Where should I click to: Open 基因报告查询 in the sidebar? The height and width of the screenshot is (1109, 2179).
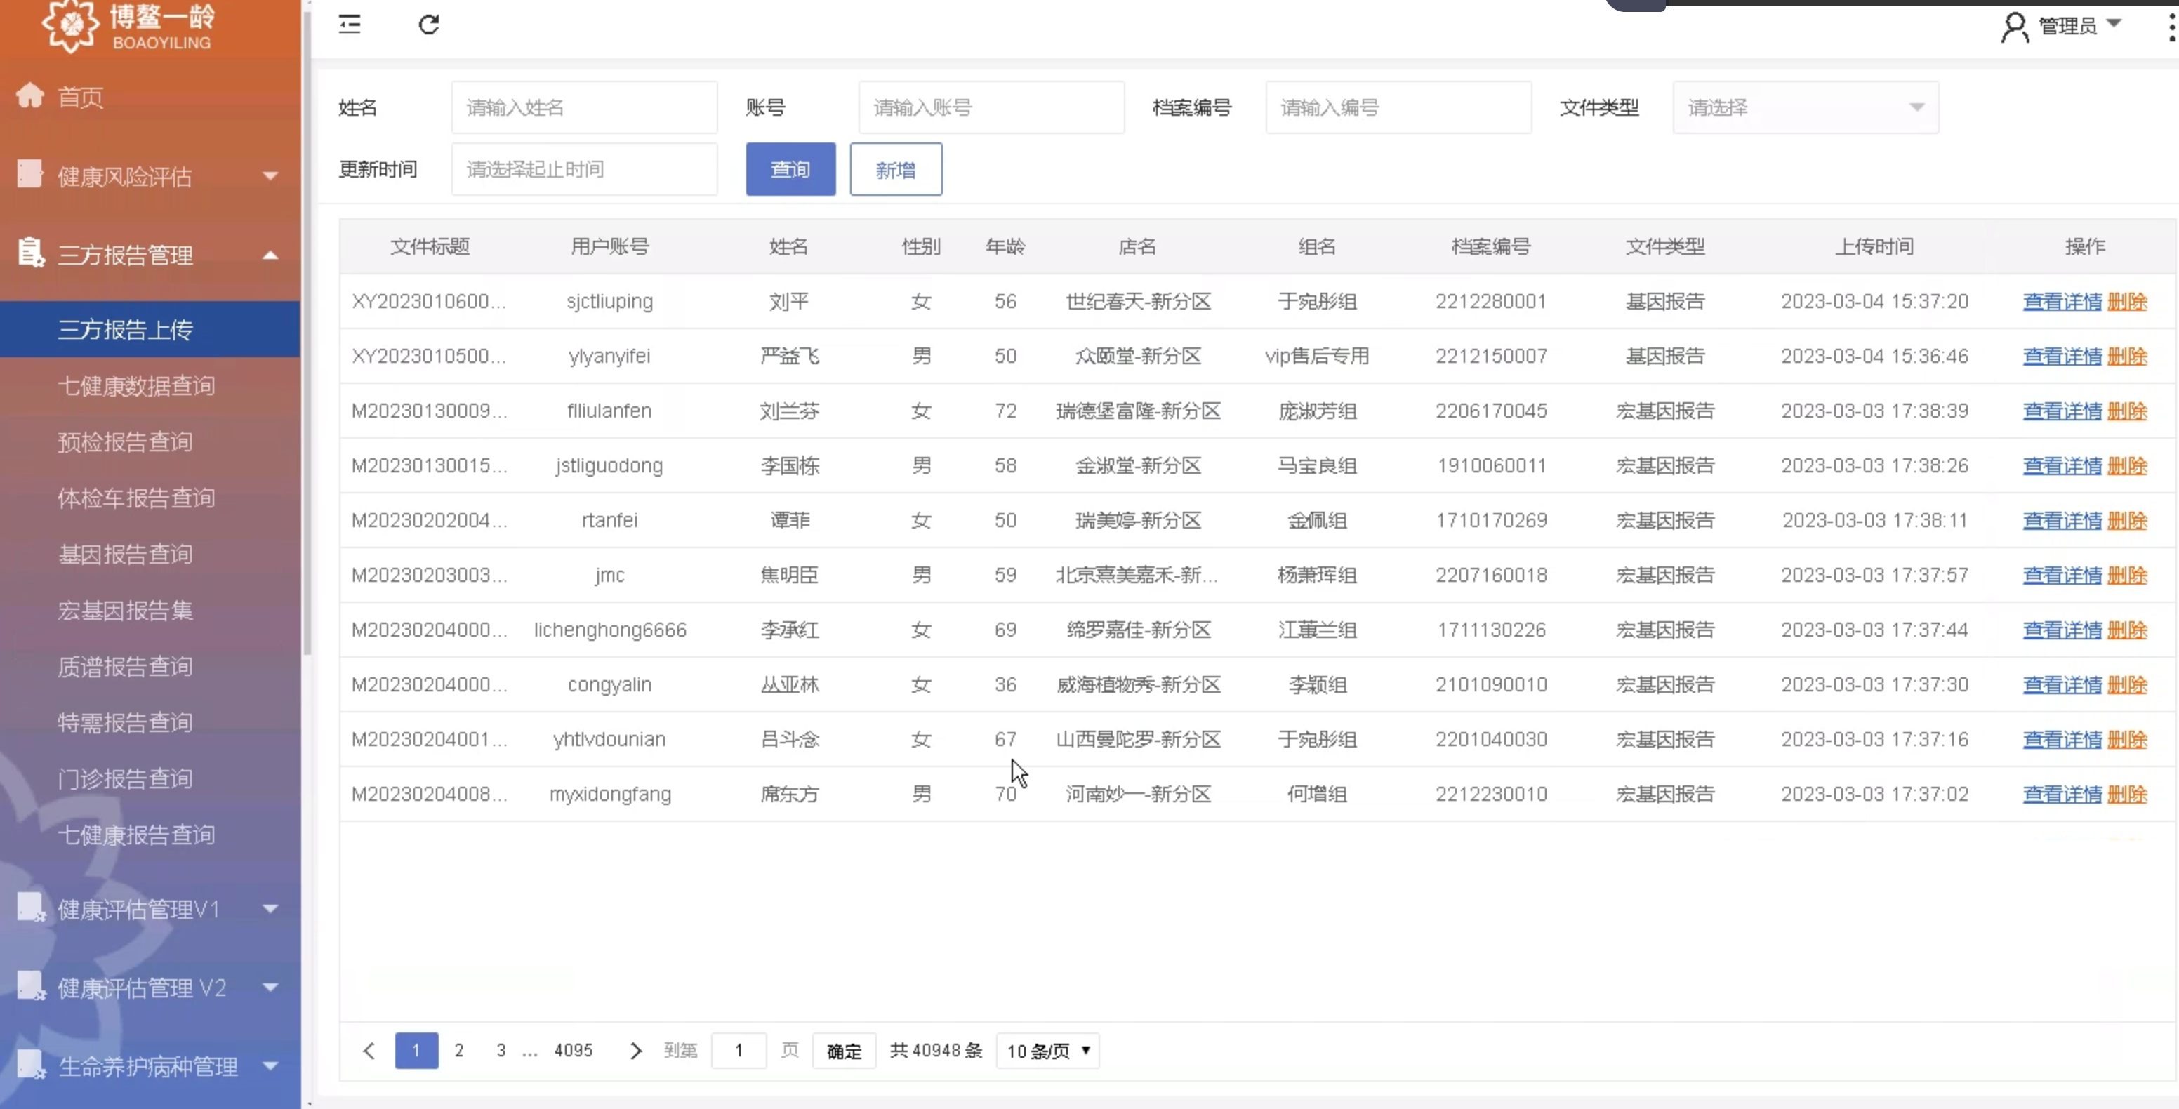click(x=125, y=554)
